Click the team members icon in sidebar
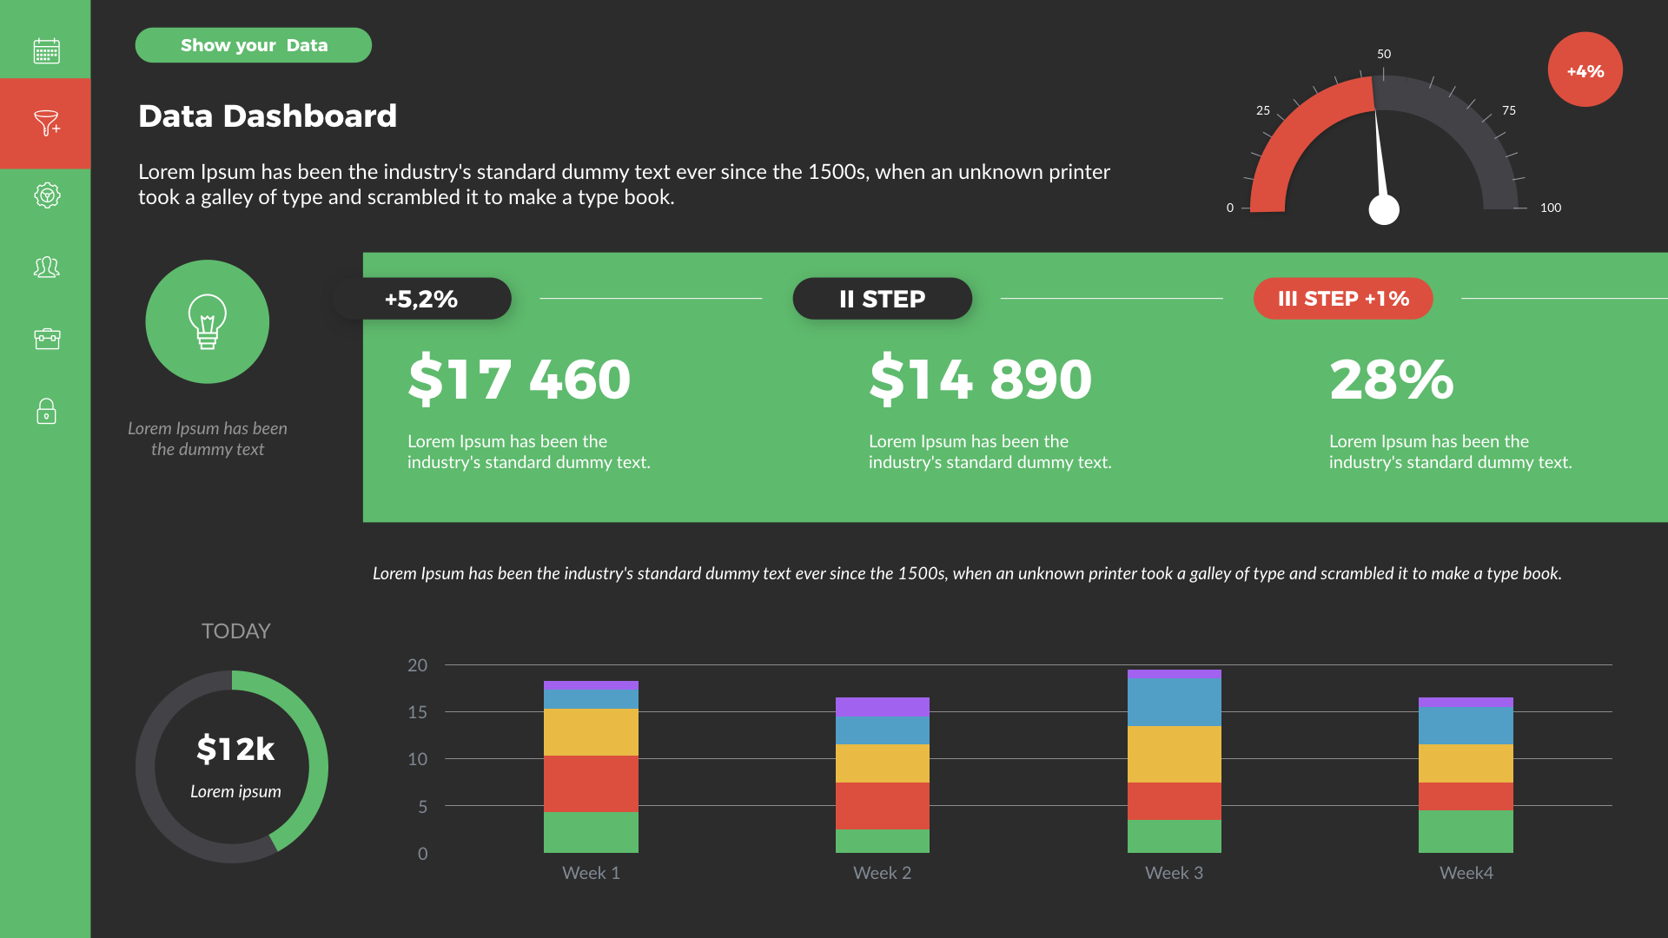This screenshot has height=938, width=1668. coord(46,267)
